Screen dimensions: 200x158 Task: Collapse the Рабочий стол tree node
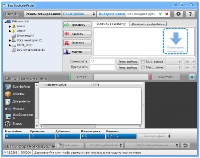point(6,22)
